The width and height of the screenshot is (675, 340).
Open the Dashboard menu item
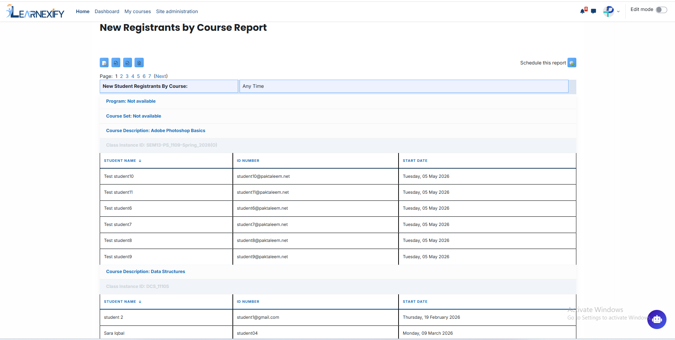[107, 11]
